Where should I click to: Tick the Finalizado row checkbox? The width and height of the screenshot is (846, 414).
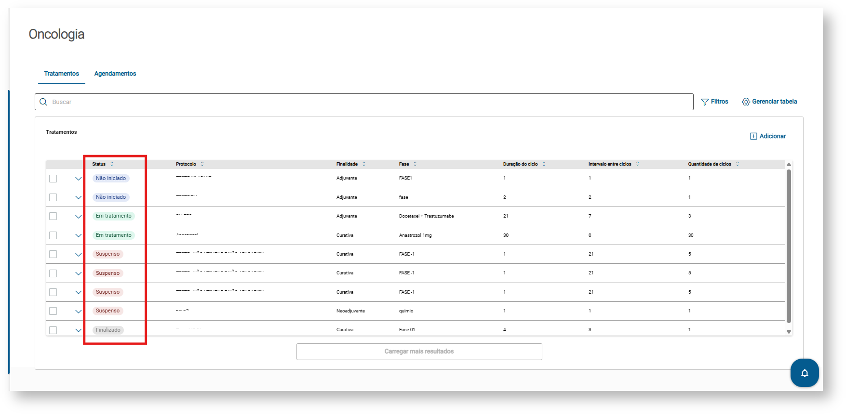click(x=53, y=330)
